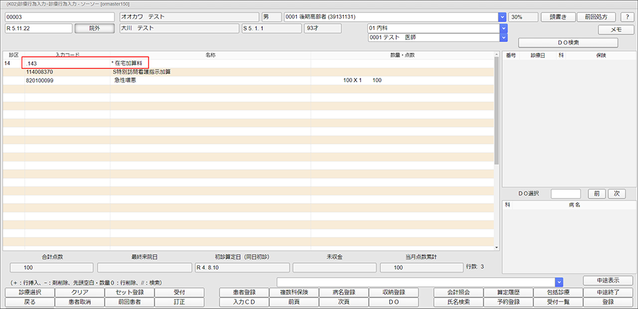This screenshot has width=638, height=309.
Task: Select the 143 在宅加算料 input row
Action: (x=85, y=63)
